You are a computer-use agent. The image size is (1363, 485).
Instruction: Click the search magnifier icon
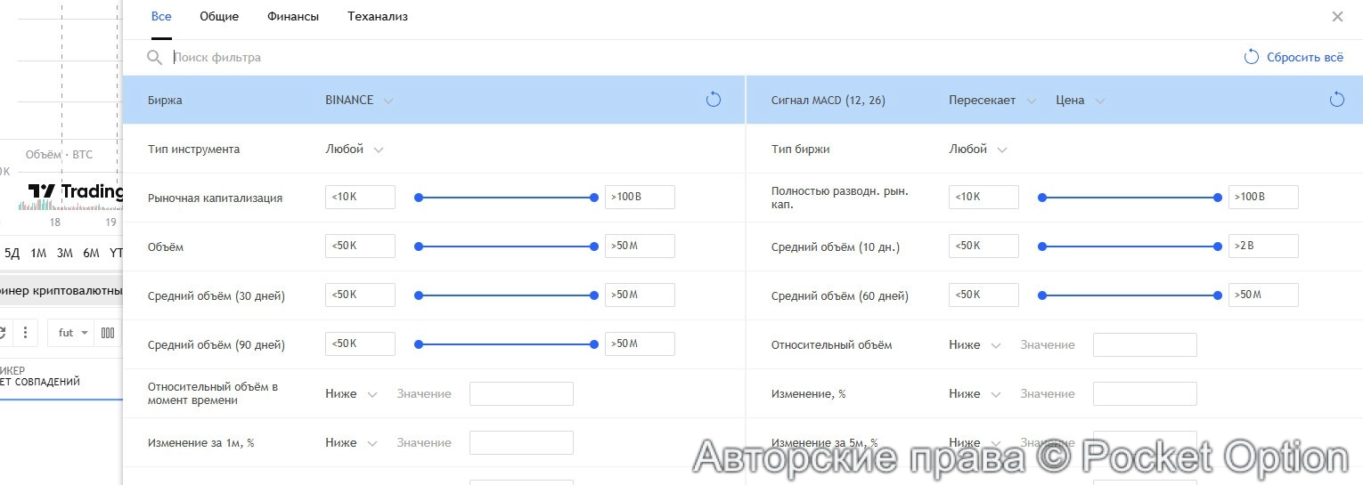coord(154,57)
